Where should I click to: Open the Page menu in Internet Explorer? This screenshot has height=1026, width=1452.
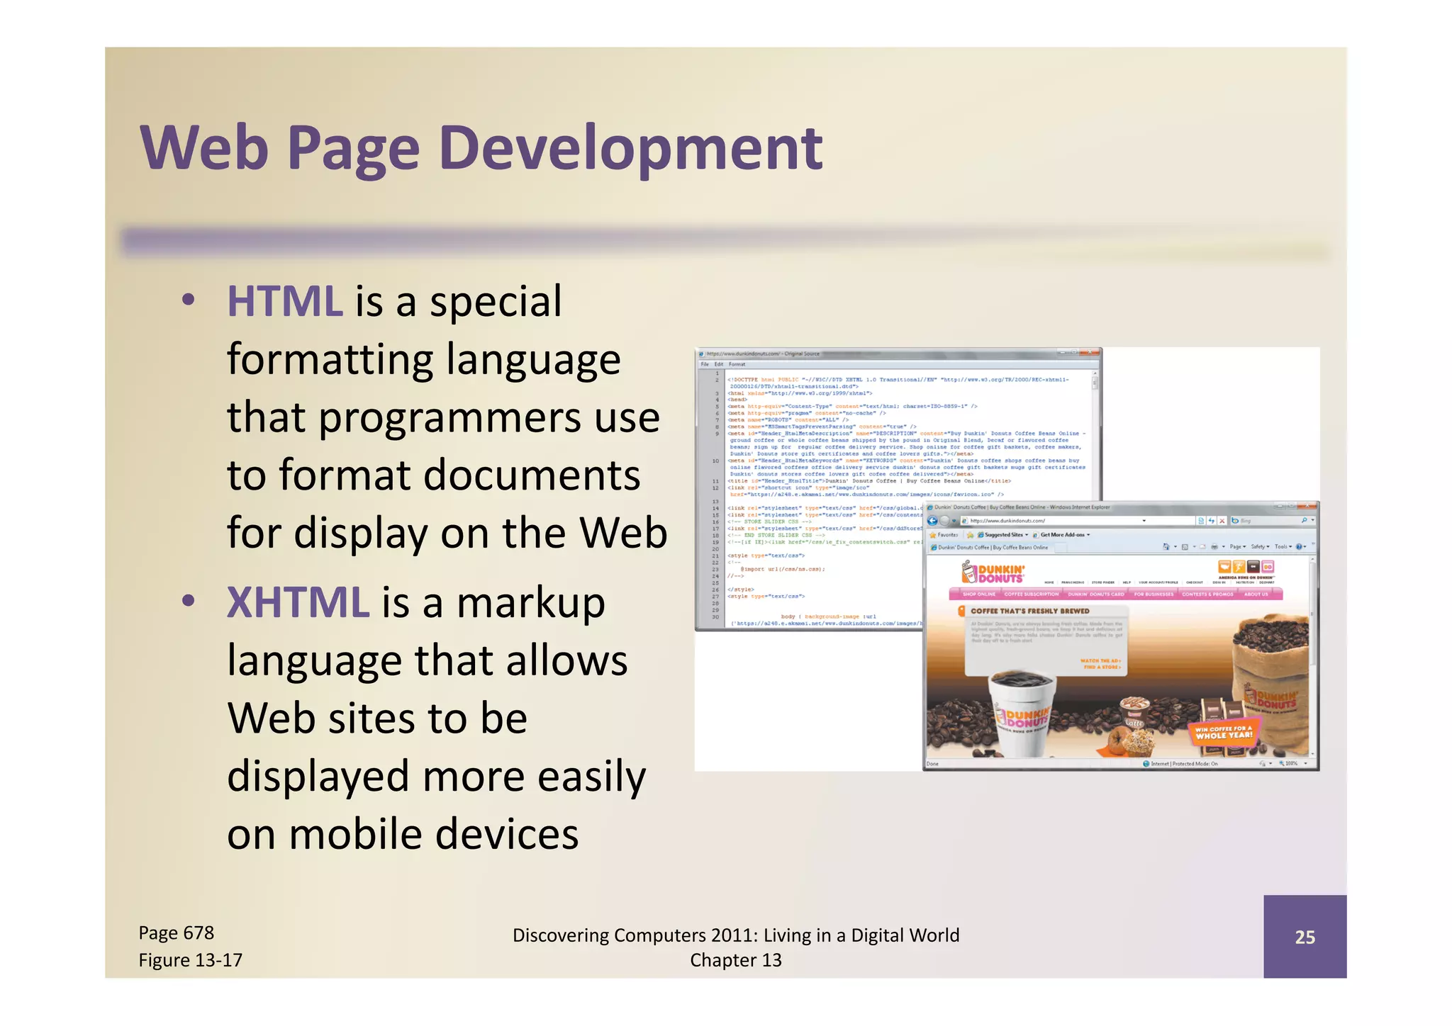pyautogui.click(x=1238, y=546)
